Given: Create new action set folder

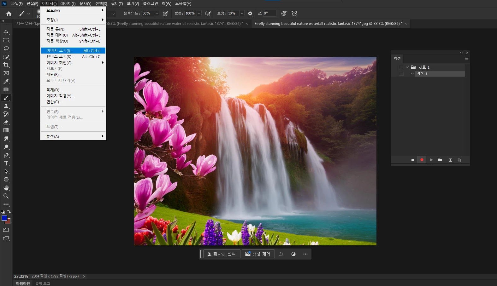Looking at the screenshot, I should [x=440, y=160].
